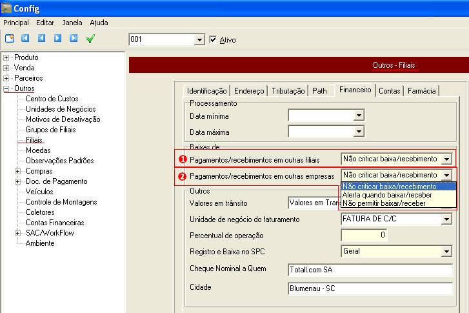The width and height of the screenshot is (469, 313).
Task: Select Grupos de Filiais in tree
Action: (51, 130)
